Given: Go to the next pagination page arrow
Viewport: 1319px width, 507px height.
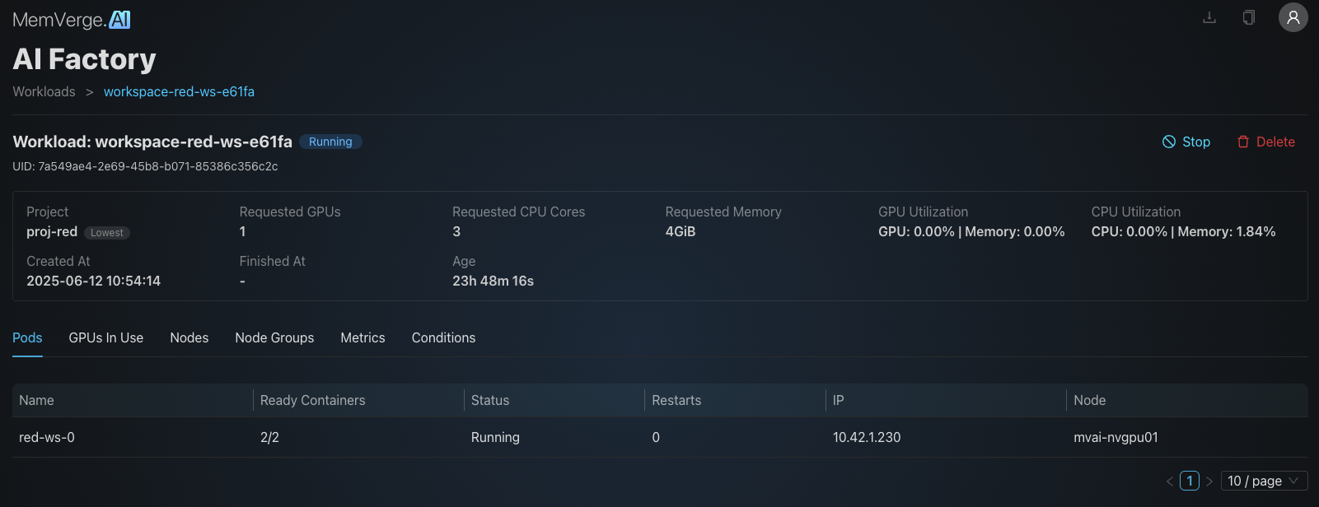Looking at the screenshot, I should coord(1209,481).
